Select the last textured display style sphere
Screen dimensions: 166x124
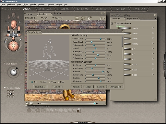click(x=79, y=110)
